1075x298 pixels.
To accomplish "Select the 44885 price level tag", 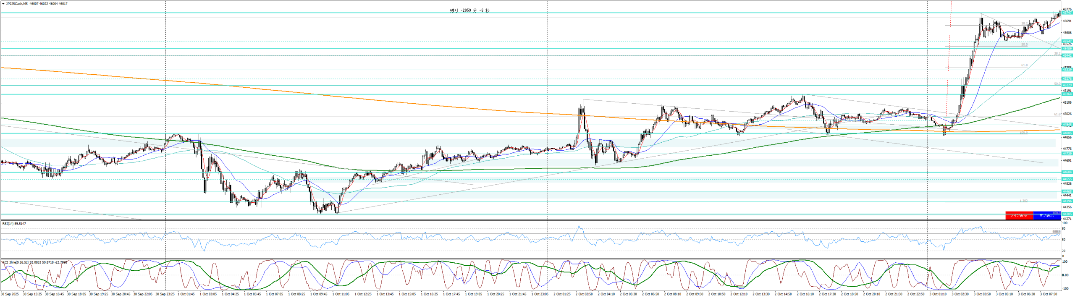I will coord(1067,133).
